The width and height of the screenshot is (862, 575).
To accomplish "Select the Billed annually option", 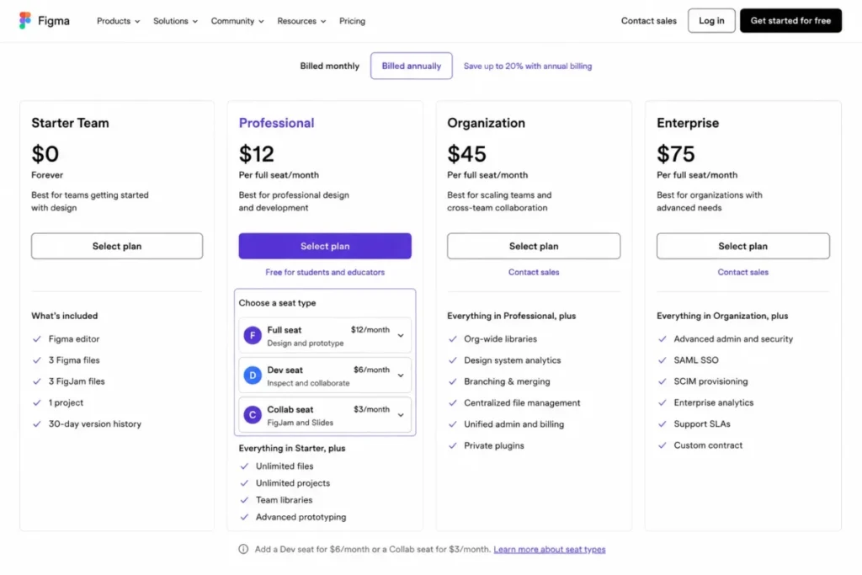I will pyautogui.click(x=411, y=66).
